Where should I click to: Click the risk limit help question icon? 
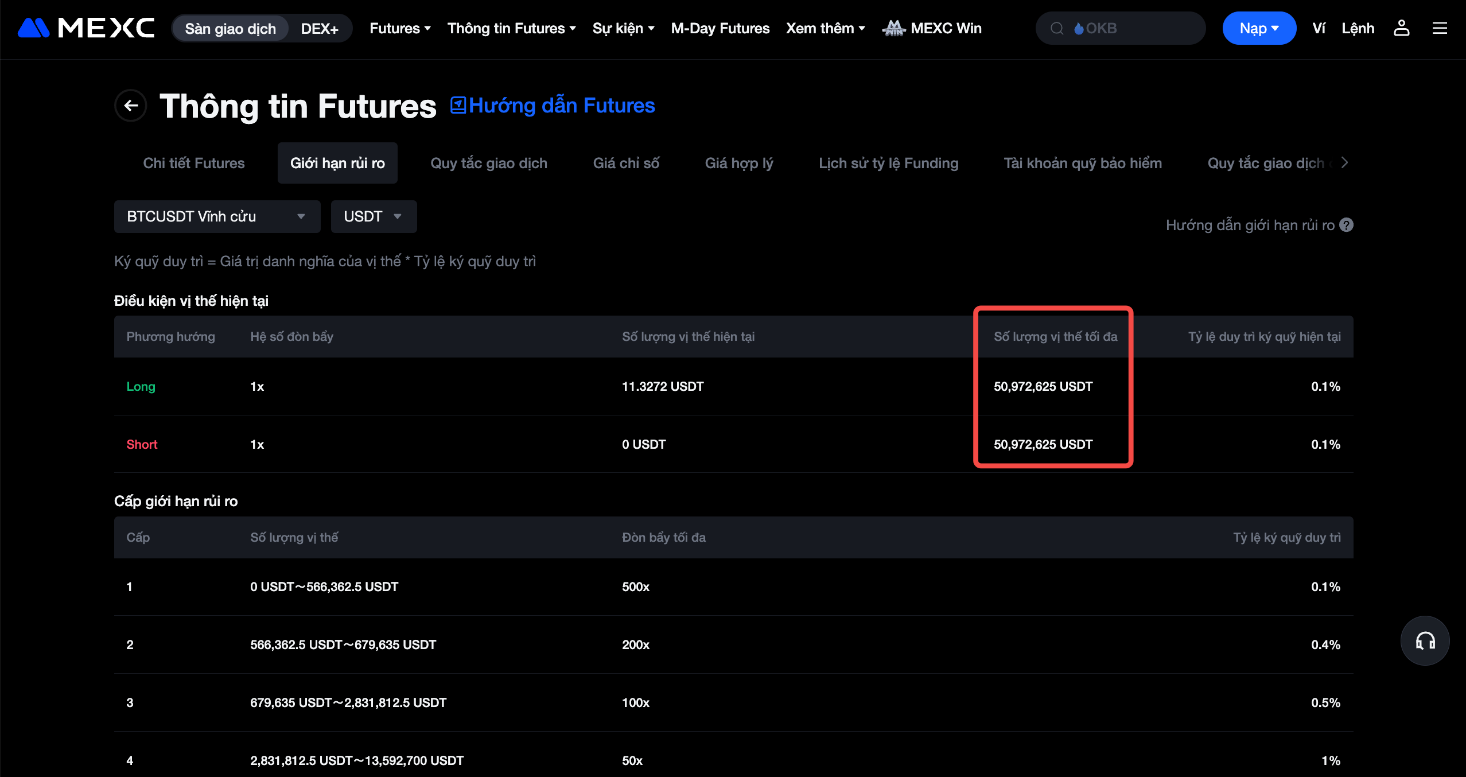tap(1346, 225)
